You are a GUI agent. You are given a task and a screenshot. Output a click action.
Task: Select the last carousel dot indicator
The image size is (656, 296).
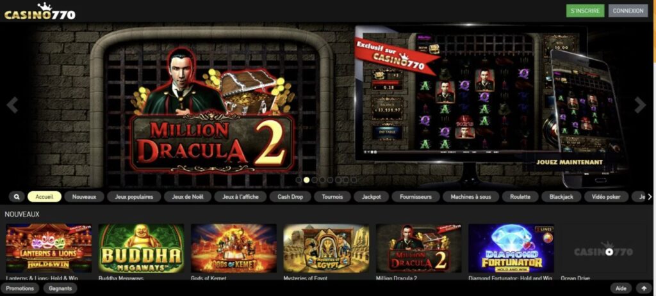(x=354, y=180)
